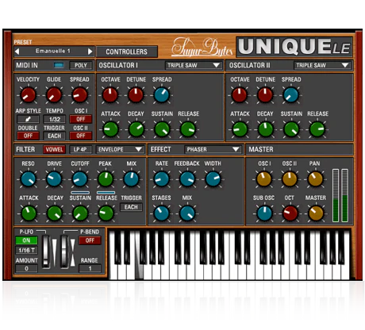This screenshot has height=330, width=365.
Task: Click the Filter Drive knob
Action: click(x=54, y=178)
